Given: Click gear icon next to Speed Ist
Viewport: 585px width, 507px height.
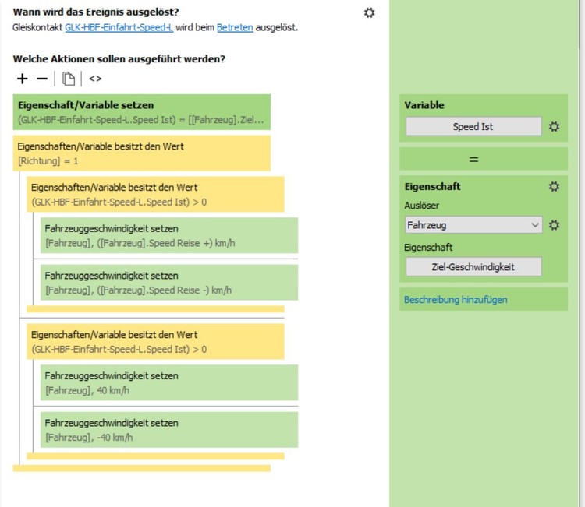Looking at the screenshot, I should coord(555,126).
